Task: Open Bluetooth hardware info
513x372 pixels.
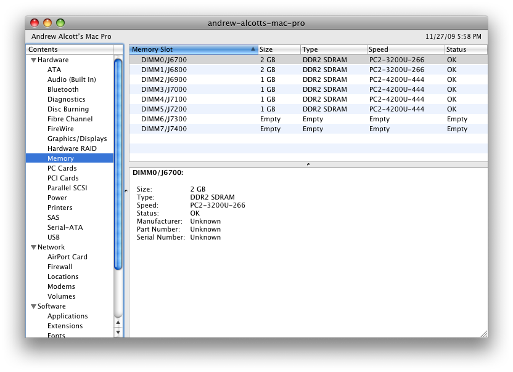Action: (x=63, y=89)
